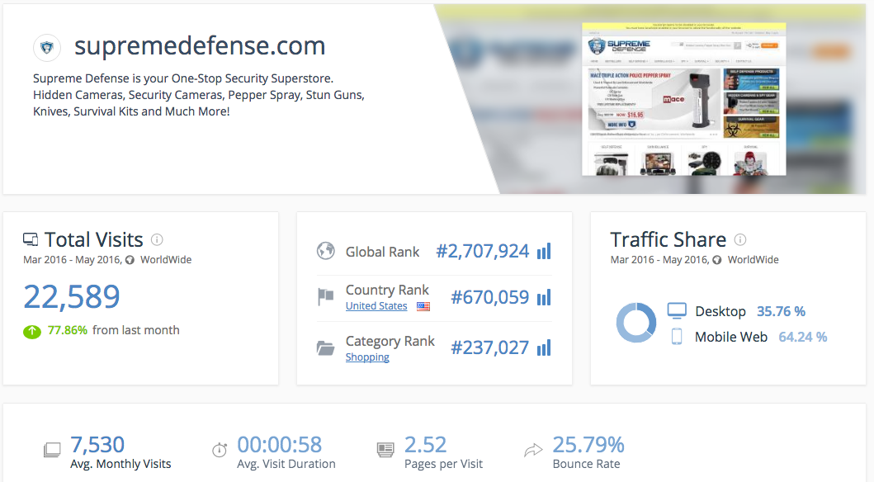Click the Category Rank label

tap(390, 341)
